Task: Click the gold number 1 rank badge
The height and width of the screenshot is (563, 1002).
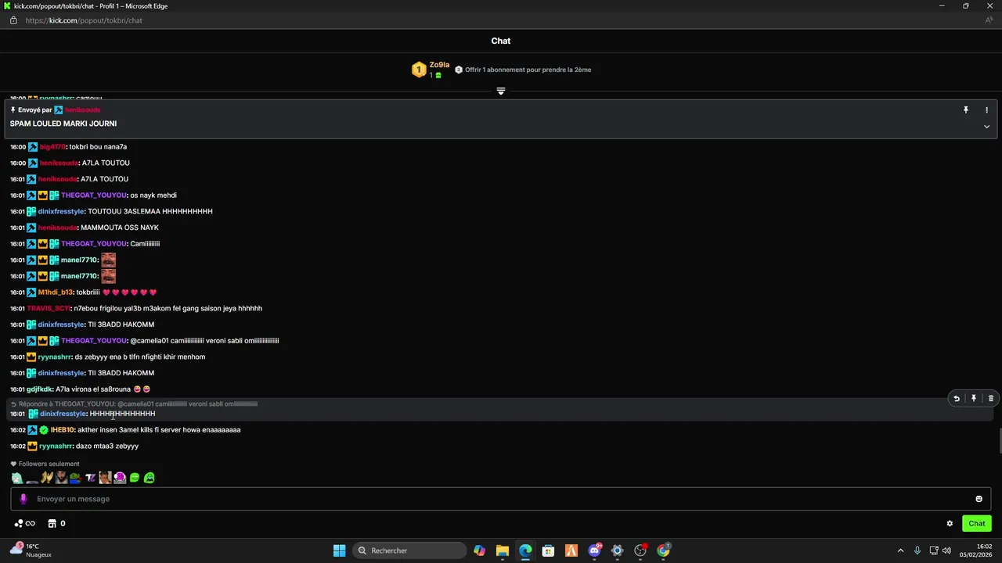Action: coord(419,70)
